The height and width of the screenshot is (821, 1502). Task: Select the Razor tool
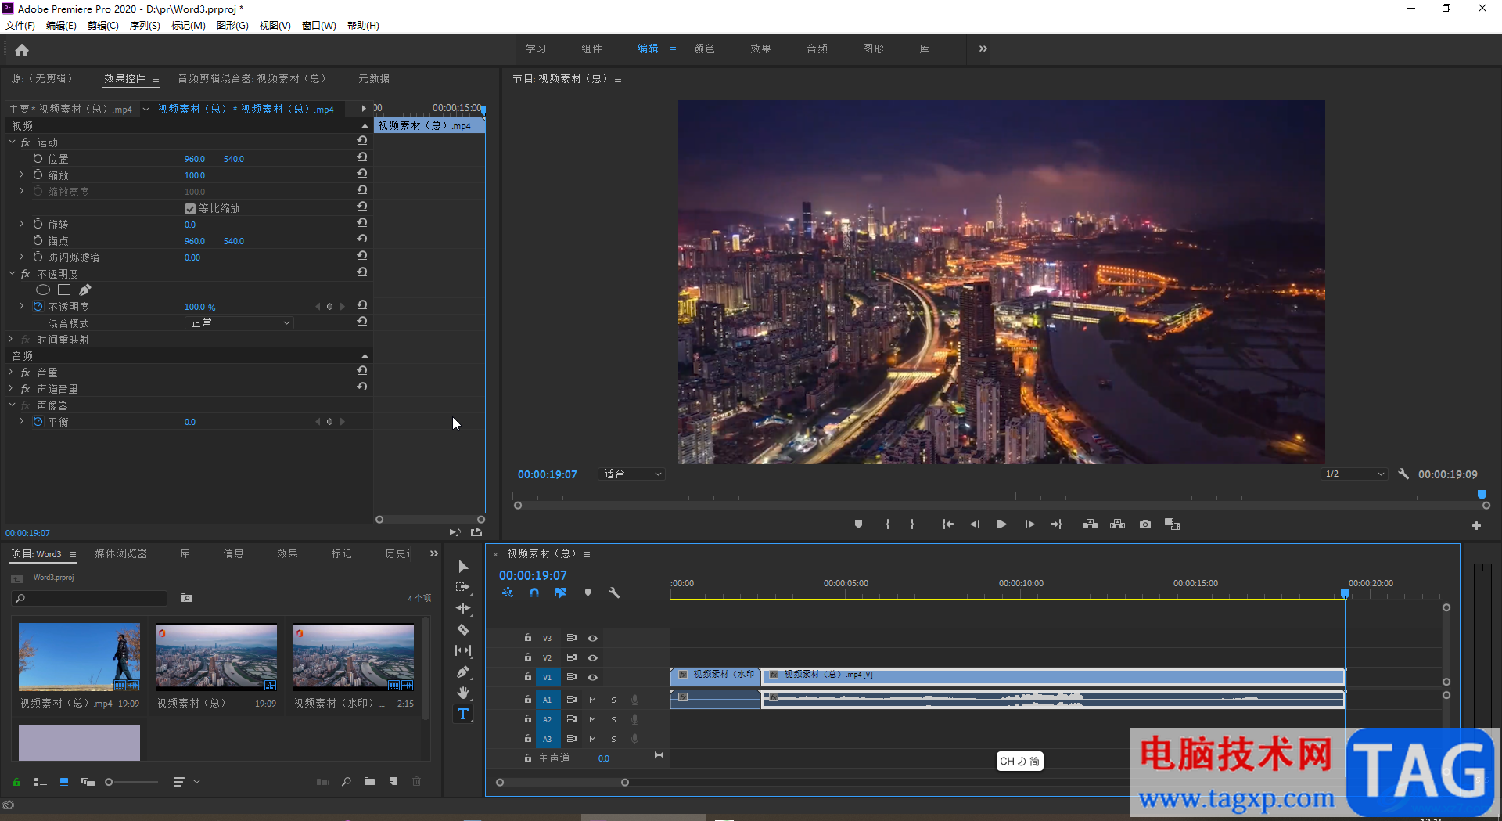463,629
